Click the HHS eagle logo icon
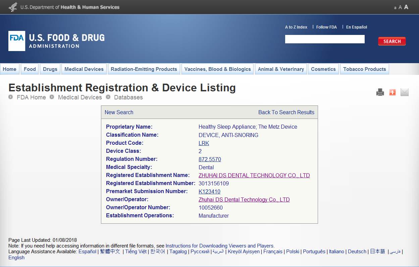 [13, 7]
